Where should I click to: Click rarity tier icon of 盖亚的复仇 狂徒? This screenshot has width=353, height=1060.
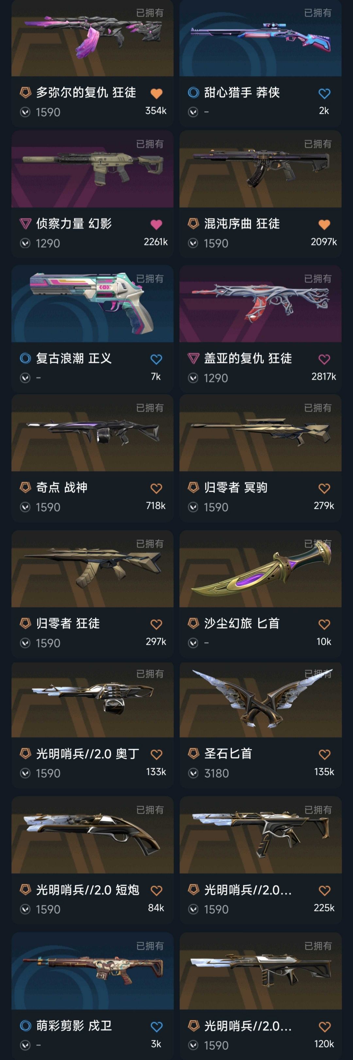pos(193,358)
